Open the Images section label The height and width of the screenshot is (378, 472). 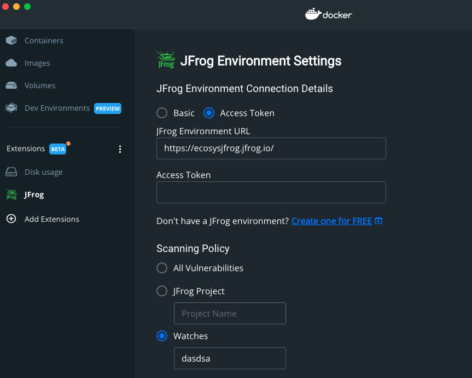coord(37,63)
